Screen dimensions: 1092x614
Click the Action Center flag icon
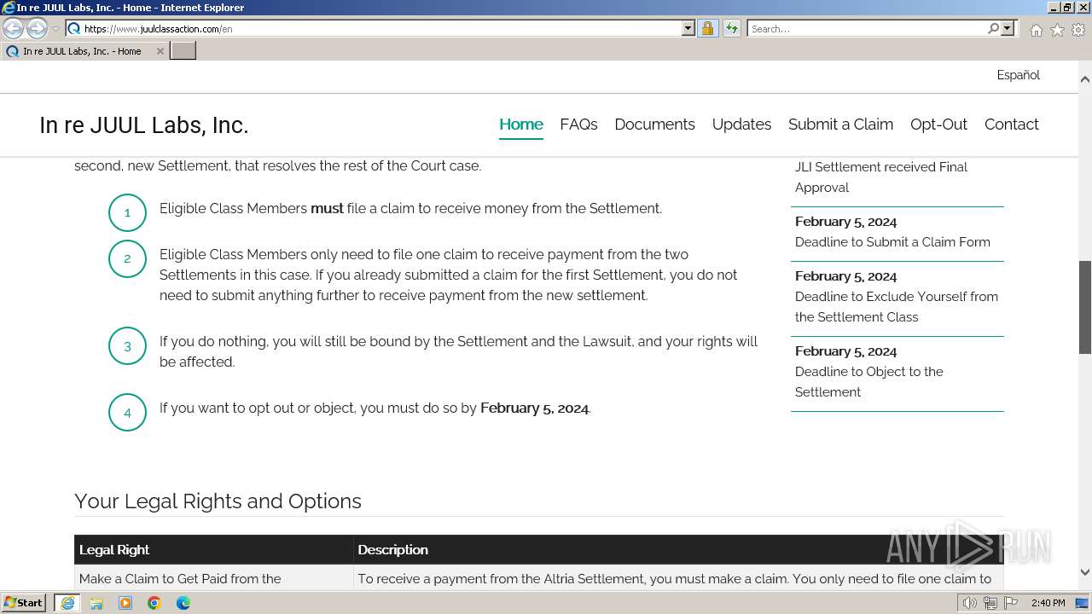(x=1011, y=603)
